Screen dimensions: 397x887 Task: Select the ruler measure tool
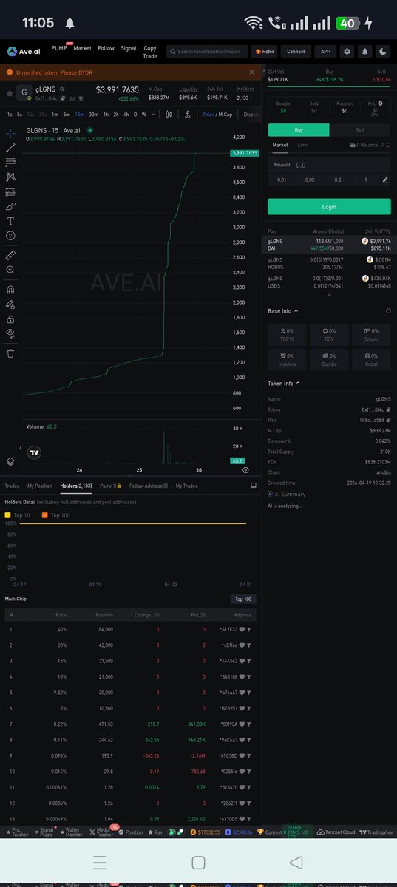[10, 254]
